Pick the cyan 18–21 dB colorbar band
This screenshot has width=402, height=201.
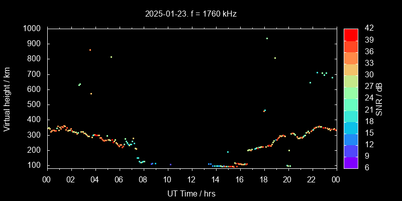[x=351, y=115]
